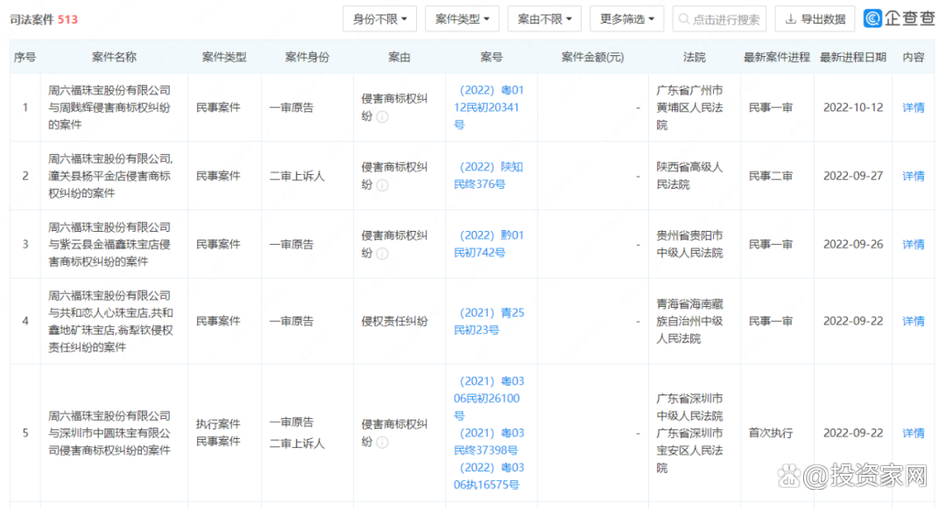
Task: Open case number (2022)粤0306执16575号
Action: [489, 476]
